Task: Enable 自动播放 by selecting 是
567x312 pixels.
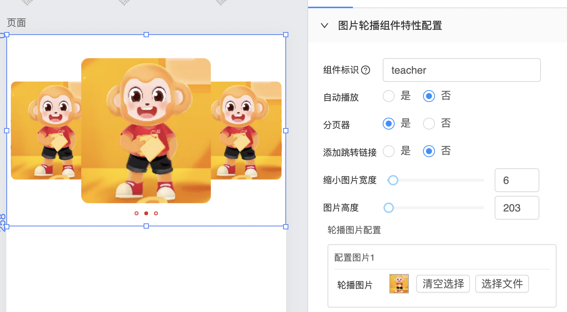Action: pos(389,96)
